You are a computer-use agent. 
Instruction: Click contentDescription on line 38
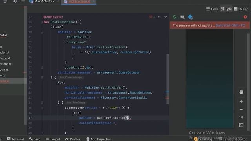(x=95, y=123)
